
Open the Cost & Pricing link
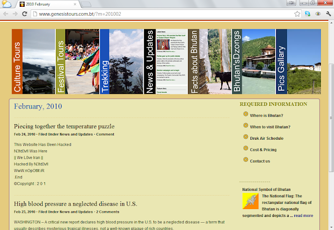point(263,150)
